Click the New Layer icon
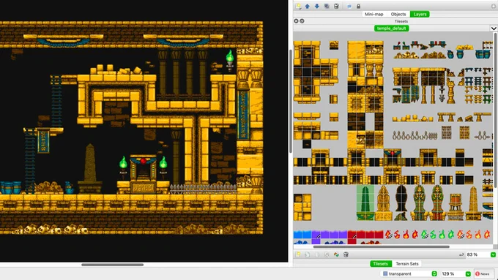The image size is (498, 280). click(x=298, y=6)
